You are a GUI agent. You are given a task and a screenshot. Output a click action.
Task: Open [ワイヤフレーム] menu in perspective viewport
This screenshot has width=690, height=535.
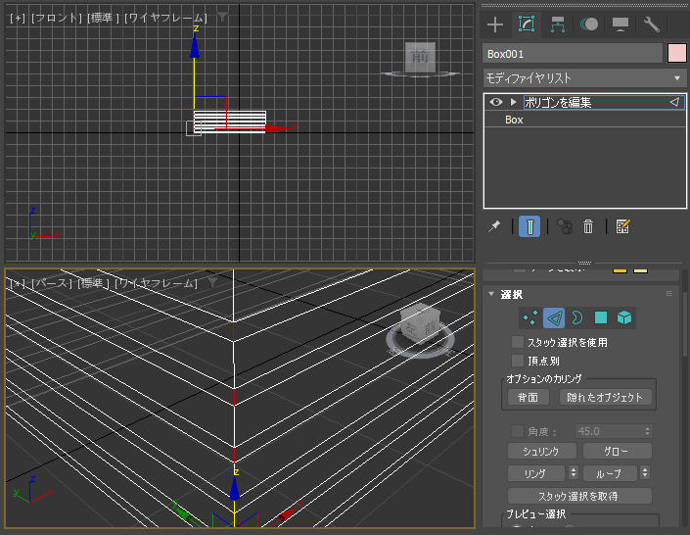click(156, 283)
